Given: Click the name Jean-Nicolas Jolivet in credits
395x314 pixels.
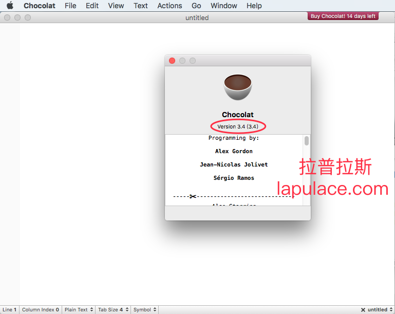Looking at the screenshot, I should coord(234,164).
